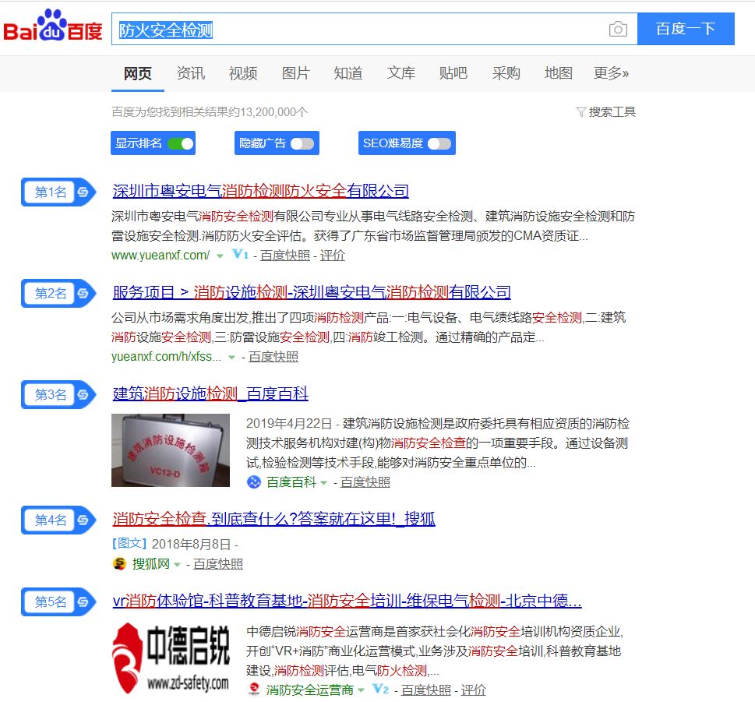Switch to the 网页 tab
The width and height of the screenshot is (755, 702).
[138, 73]
